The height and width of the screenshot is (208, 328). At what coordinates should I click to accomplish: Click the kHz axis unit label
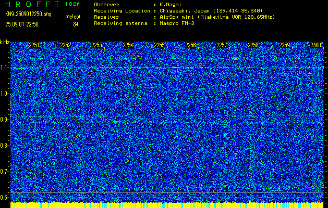pyautogui.click(x=5, y=42)
